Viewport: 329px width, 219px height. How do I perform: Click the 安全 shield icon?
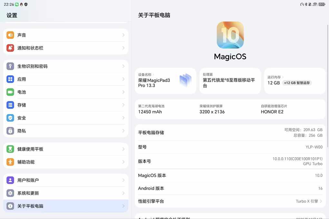pyautogui.click(x=10, y=118)
